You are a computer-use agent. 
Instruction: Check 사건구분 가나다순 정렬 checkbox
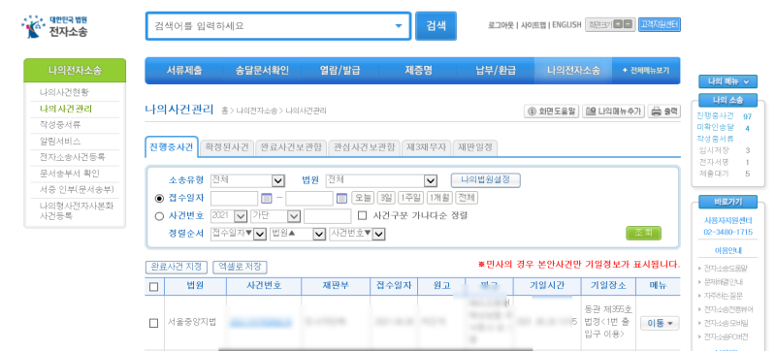[x=362, y=215]
